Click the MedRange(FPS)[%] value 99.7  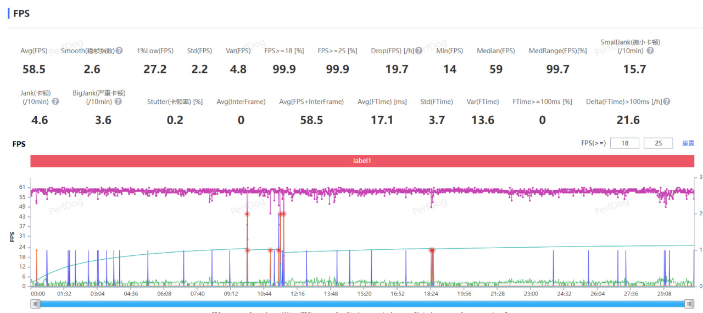[x=557, y=69]
